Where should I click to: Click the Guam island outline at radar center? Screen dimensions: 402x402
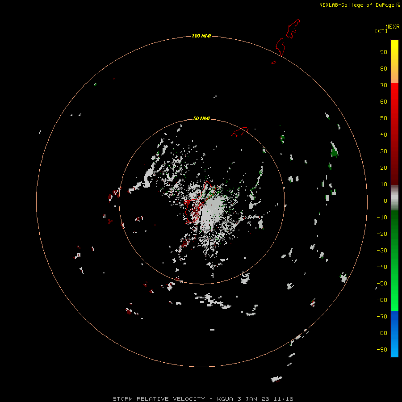(199, 202)
